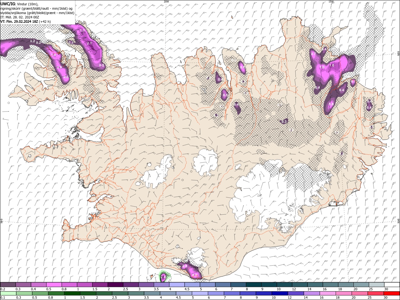400x300 pixels.
Task: Click the 'VT: Fim. 29.02.2024 18Z (+42 h)' line
Action: (x=26, y=22)
